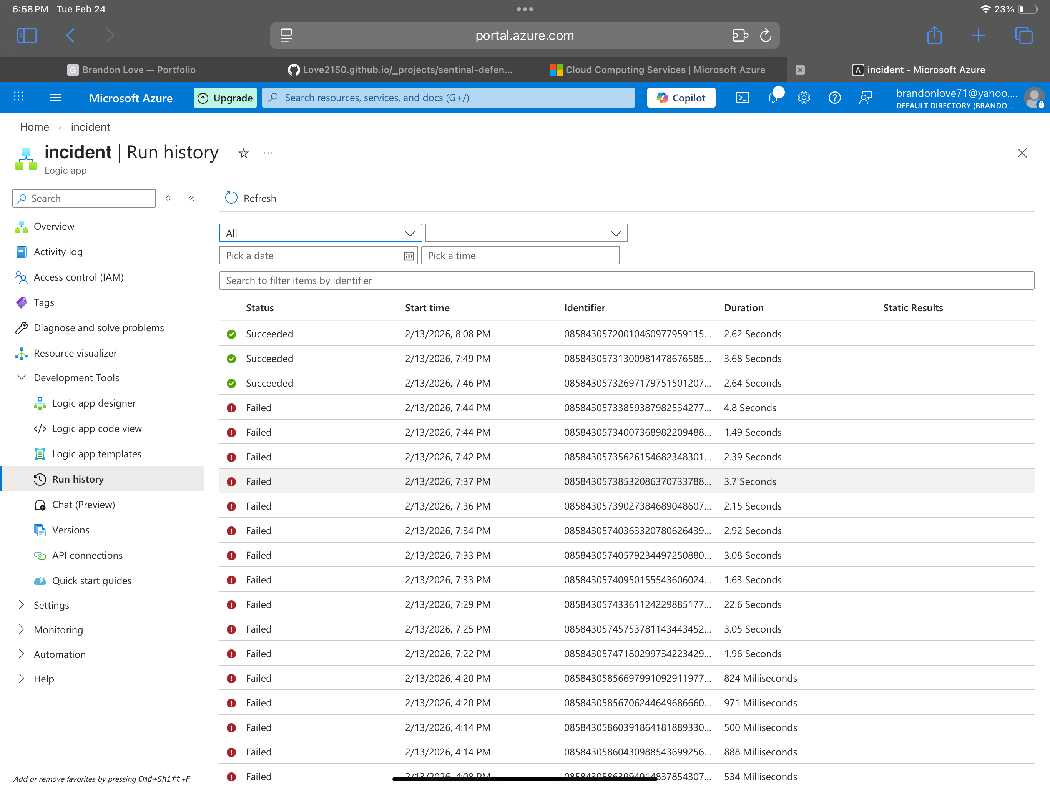Click the help question mark icon
The width and height of the screenshot is (1050, 787).
point(834,98)
